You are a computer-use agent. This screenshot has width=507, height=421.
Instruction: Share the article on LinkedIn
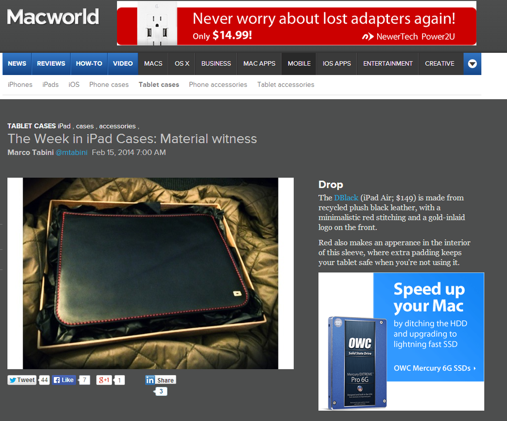161,380
